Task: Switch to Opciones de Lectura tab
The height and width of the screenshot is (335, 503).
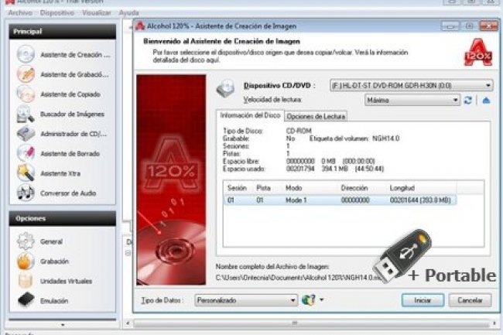Action: click(316, 116)
